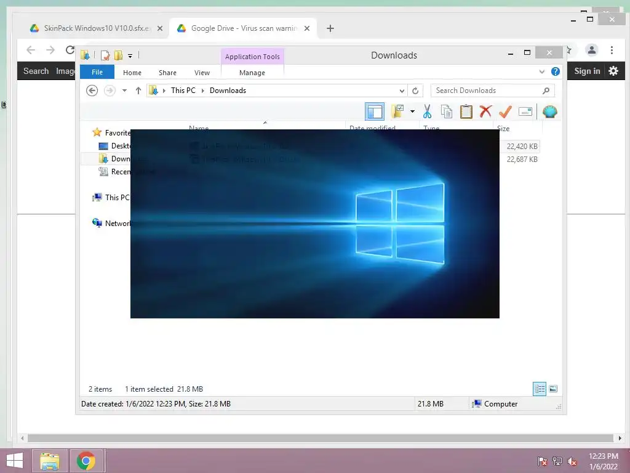Screen dimensions: 630x473
Task: Open the Share ribbon tab
Action: [167, 73]
